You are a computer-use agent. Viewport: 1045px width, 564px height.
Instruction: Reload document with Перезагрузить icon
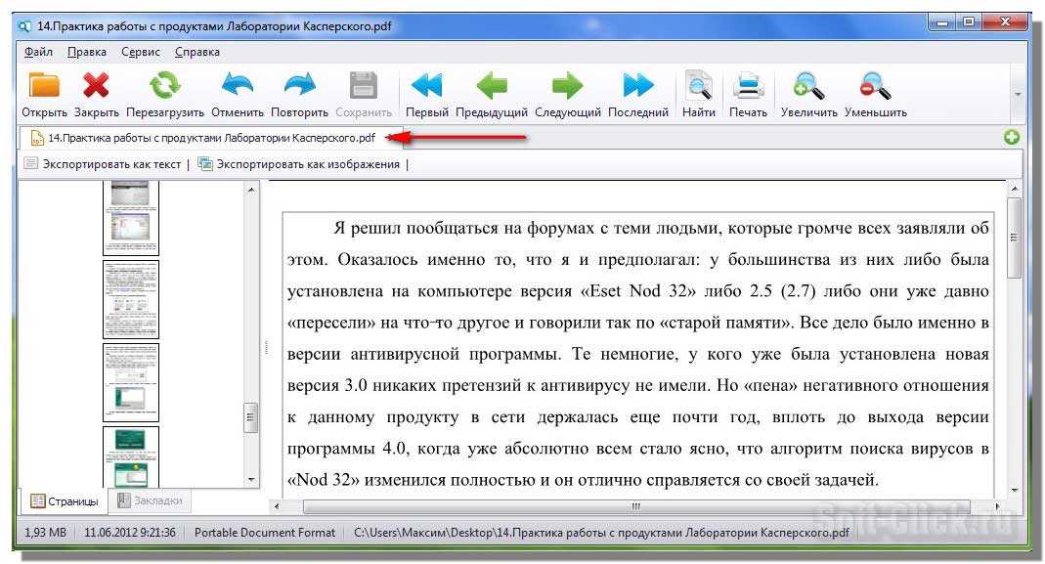[x=164, y=87]
